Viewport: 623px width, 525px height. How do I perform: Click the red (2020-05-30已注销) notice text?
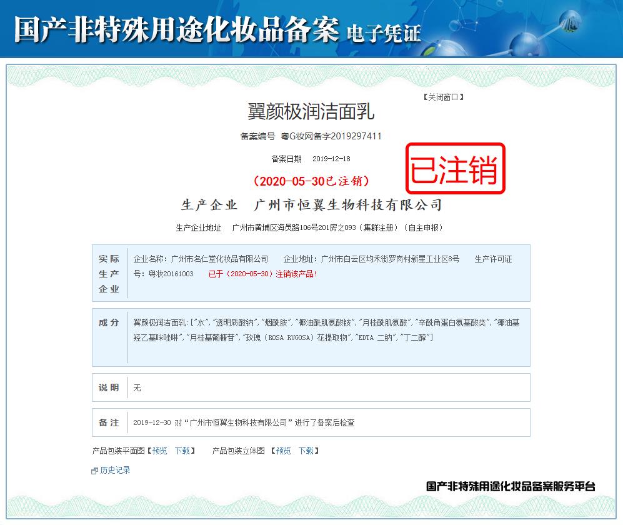tap(311, 180)
